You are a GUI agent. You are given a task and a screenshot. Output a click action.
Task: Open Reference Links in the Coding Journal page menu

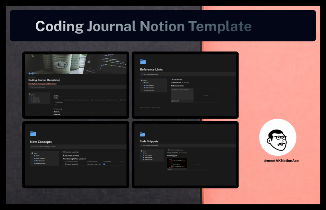tap(36, 102)
